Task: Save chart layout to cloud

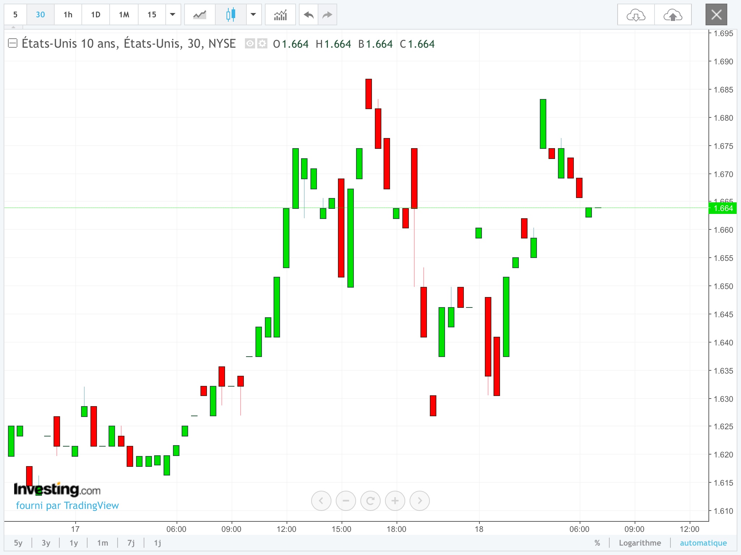Action: [673, 15]
